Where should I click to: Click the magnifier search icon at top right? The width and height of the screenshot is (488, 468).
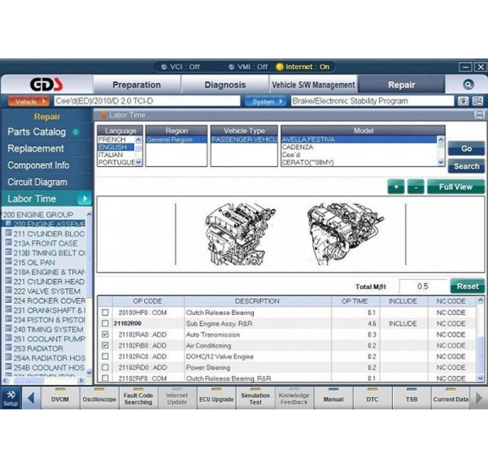(x=468, y=85)
